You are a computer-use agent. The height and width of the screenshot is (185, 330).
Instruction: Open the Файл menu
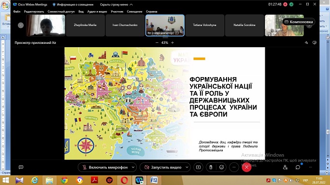(x=17, y=12)
